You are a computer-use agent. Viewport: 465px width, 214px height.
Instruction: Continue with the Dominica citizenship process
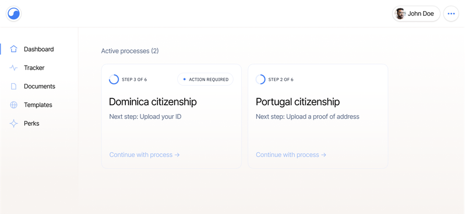(145, 155)
